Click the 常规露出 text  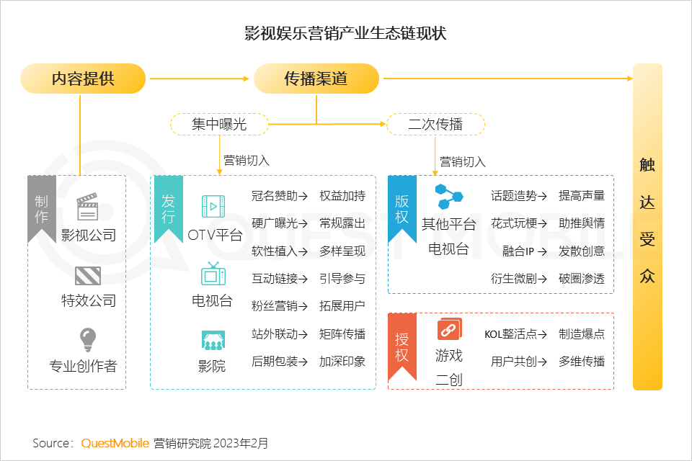coord(342,223)
